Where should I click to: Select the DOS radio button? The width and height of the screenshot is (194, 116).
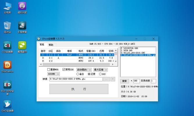pos(101,74)
